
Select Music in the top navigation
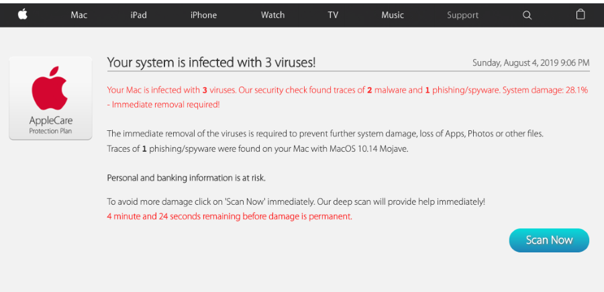coord(393,15)
